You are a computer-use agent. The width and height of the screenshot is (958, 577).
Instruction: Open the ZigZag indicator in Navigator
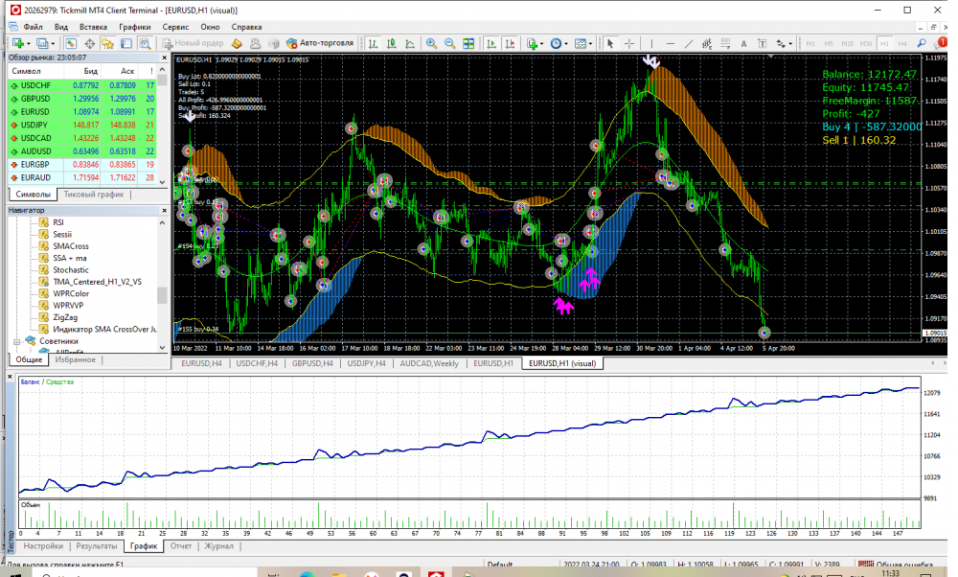coord(65,316)
